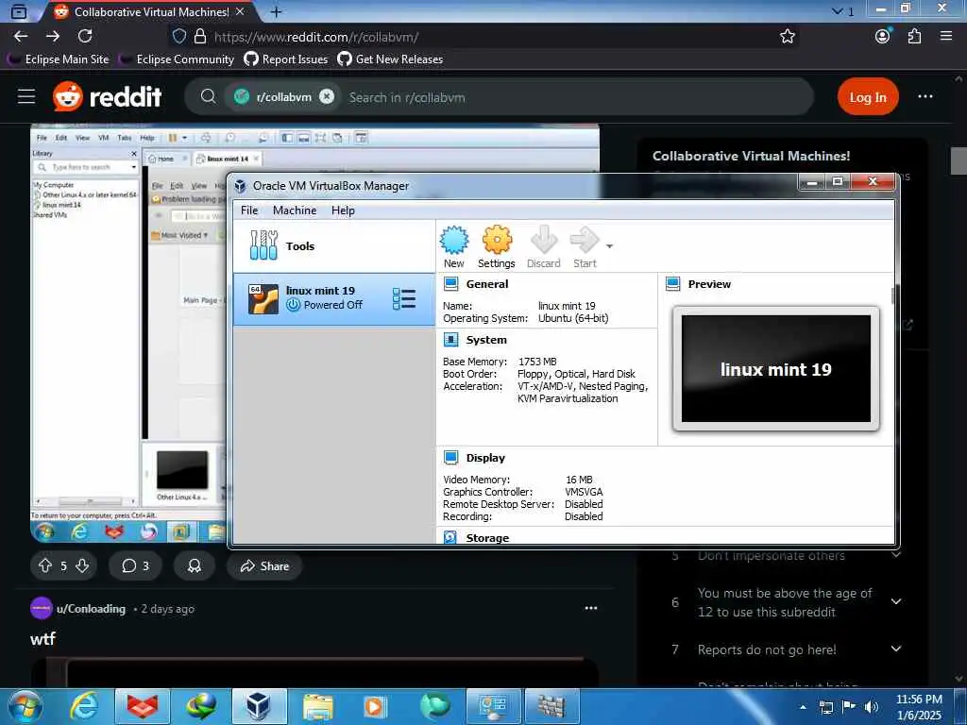
Task: Remove the r/collabvm search filter
Action: [327, 97]
